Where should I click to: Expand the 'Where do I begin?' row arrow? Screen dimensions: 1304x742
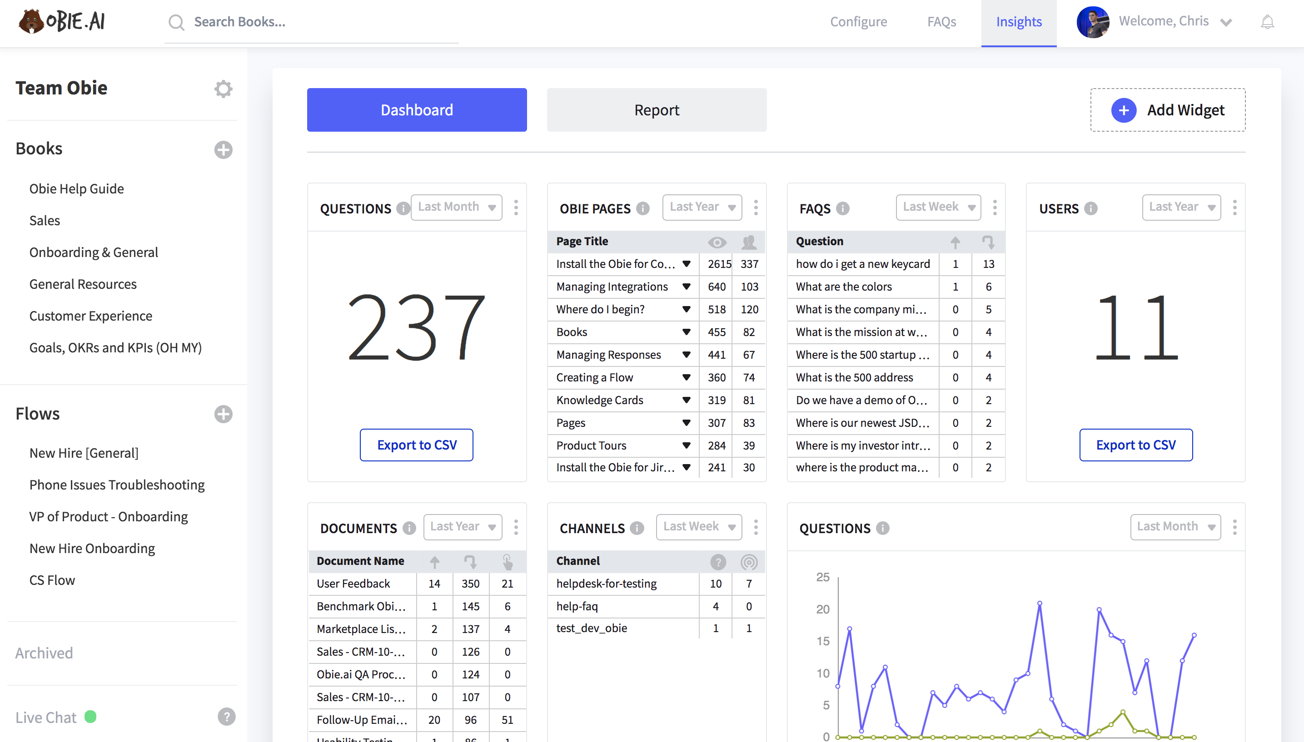tap(686, 309)
